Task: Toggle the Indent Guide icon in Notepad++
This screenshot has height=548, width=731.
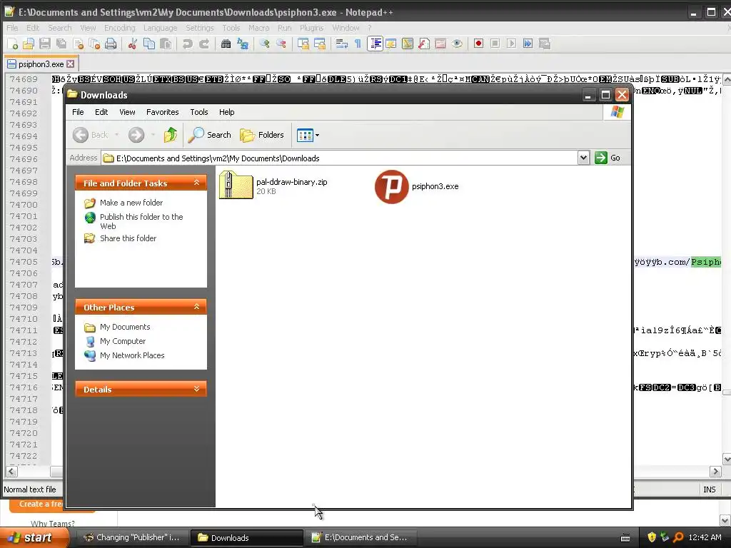Action: 375,44
